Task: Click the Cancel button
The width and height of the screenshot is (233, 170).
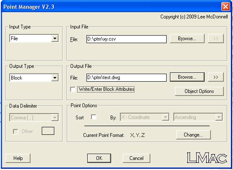Action: tap(137, 158)
